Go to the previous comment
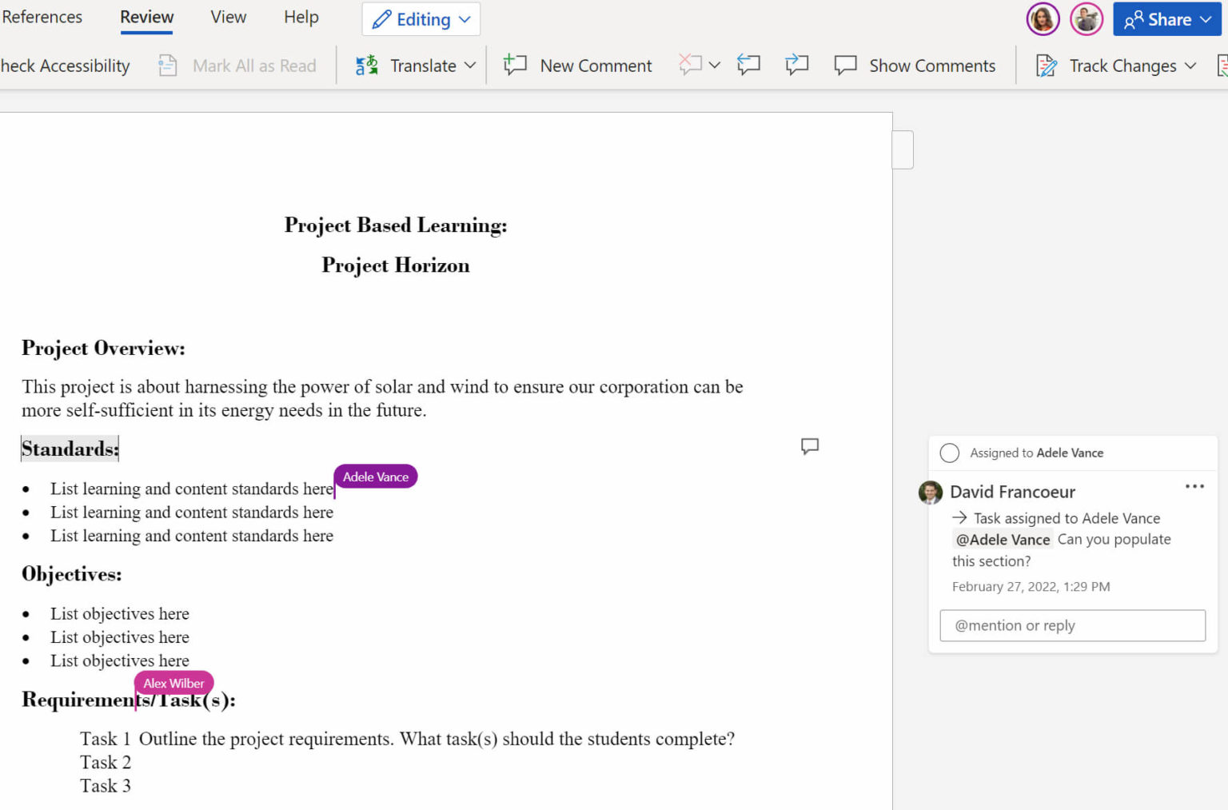This screenshot has height=810, width=1228. pos(748,65)
